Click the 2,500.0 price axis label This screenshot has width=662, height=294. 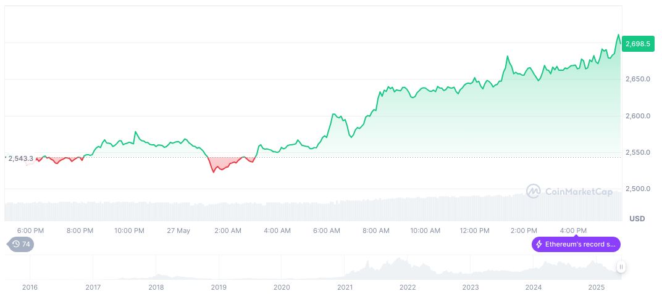638,189
